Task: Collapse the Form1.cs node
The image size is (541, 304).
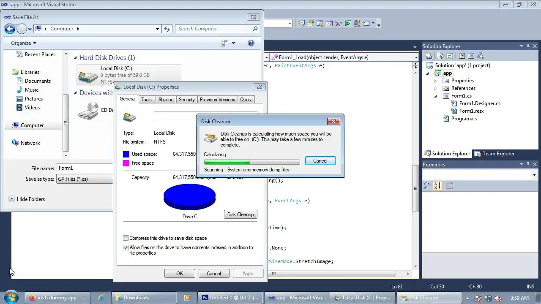Action: tap(436, 96)
